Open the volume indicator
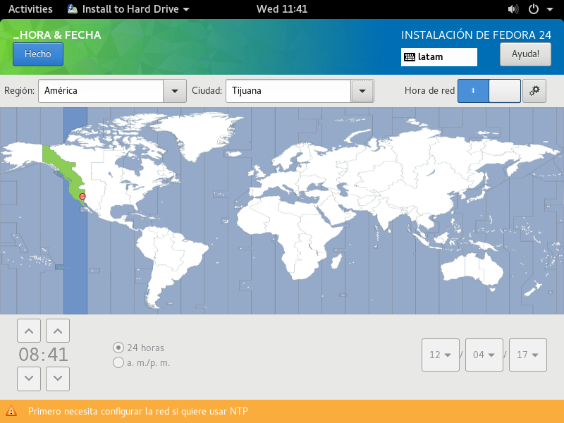This screenshot has height=423, width=564. point(513,9)
